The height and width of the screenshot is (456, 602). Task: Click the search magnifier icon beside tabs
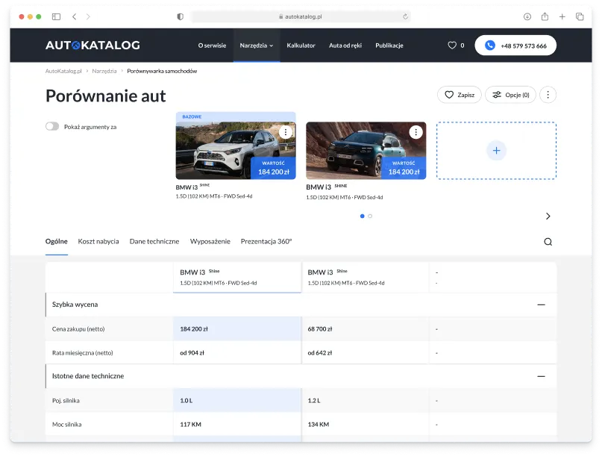tap(548, 242)
